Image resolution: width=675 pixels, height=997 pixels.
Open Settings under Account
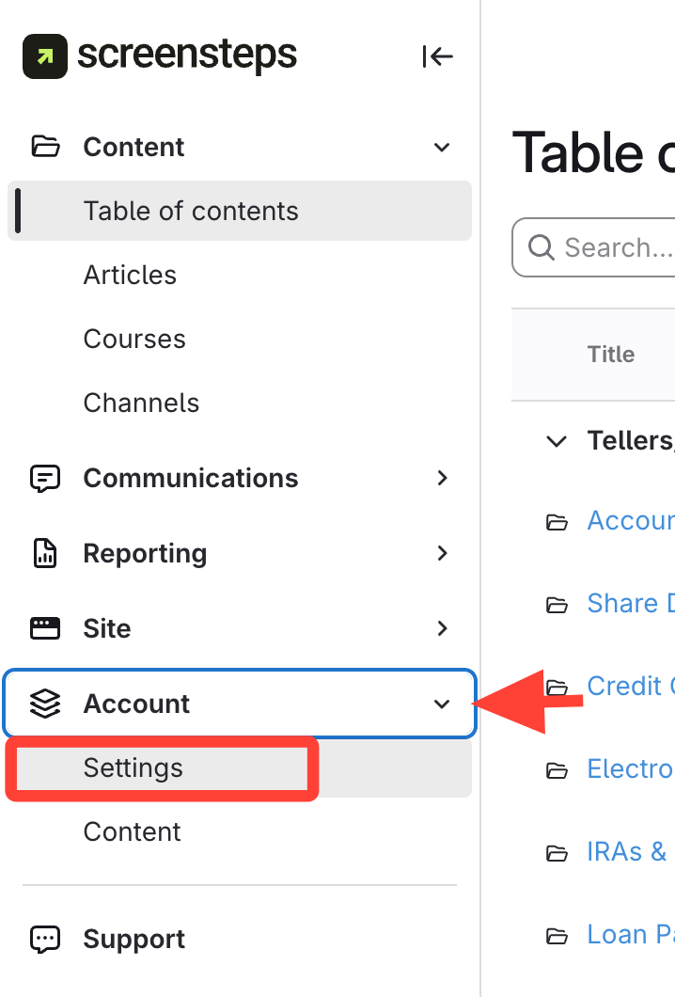click(x=133, y=768)
